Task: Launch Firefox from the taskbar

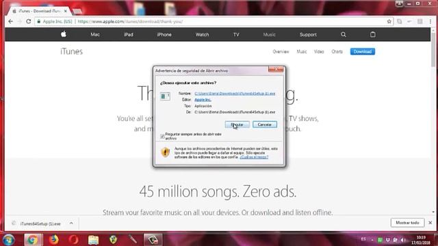Action: [53, 240]
